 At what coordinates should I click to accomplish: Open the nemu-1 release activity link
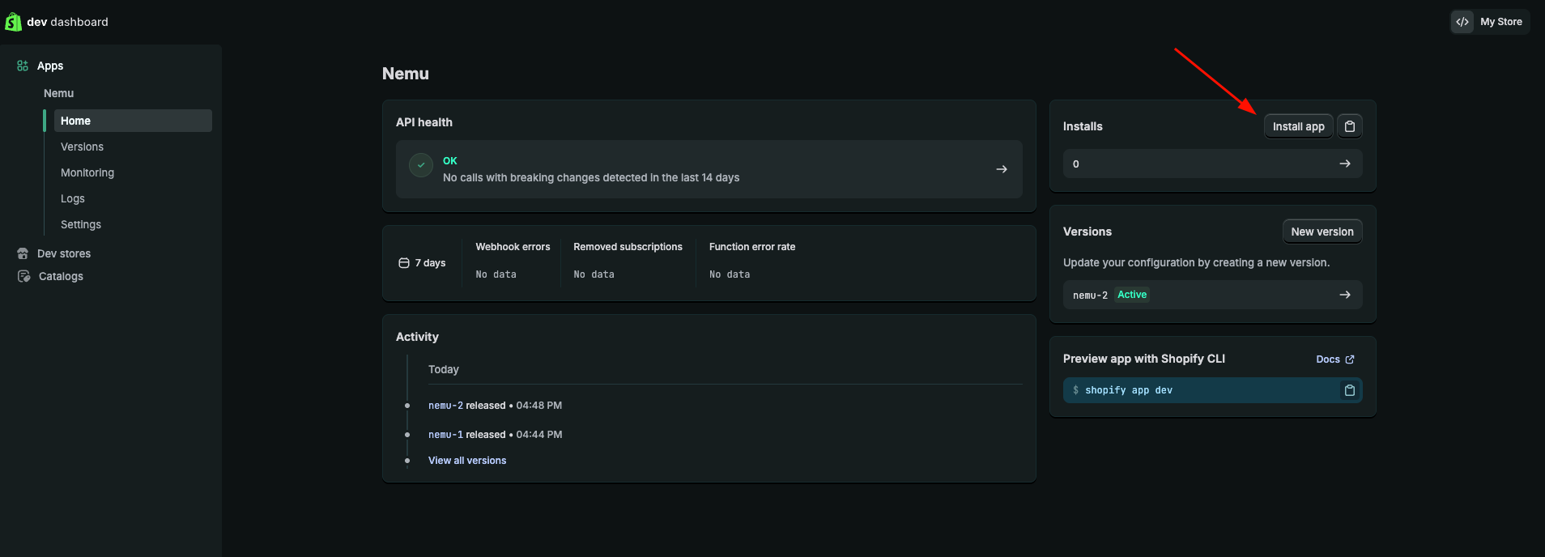[x=445, y=435]
